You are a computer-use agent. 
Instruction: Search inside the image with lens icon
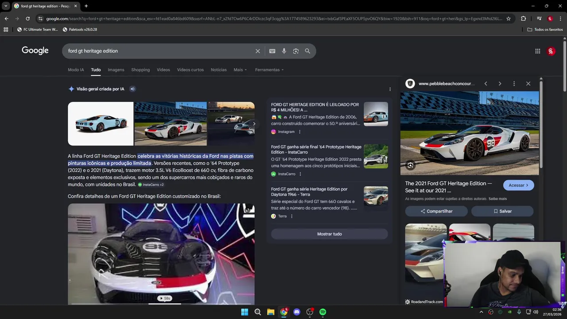point(411,165)
